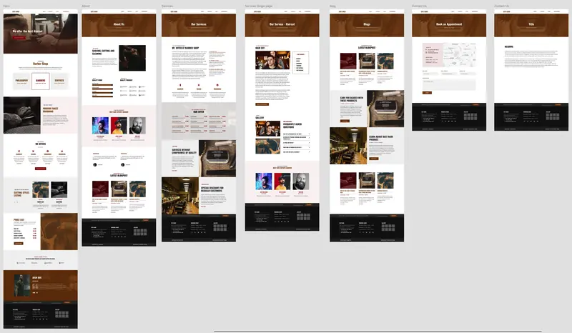This screenshot has width=572, height=333.
Task: Click brown button under Price List in Hero
Action: pyautogui.click(x=19, y=243)
